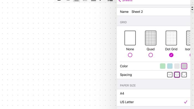The height and width of the screenshot is (109, 194).
Task: Click the scroll stepper arrows at right edge
Action: point(192,9)
